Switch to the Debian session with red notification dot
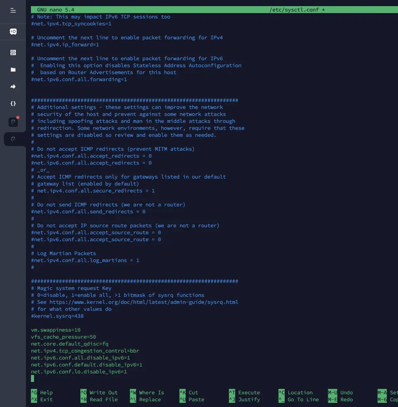Image resolution: width=398 pixels, height=407 pixels. coord(13,122)
